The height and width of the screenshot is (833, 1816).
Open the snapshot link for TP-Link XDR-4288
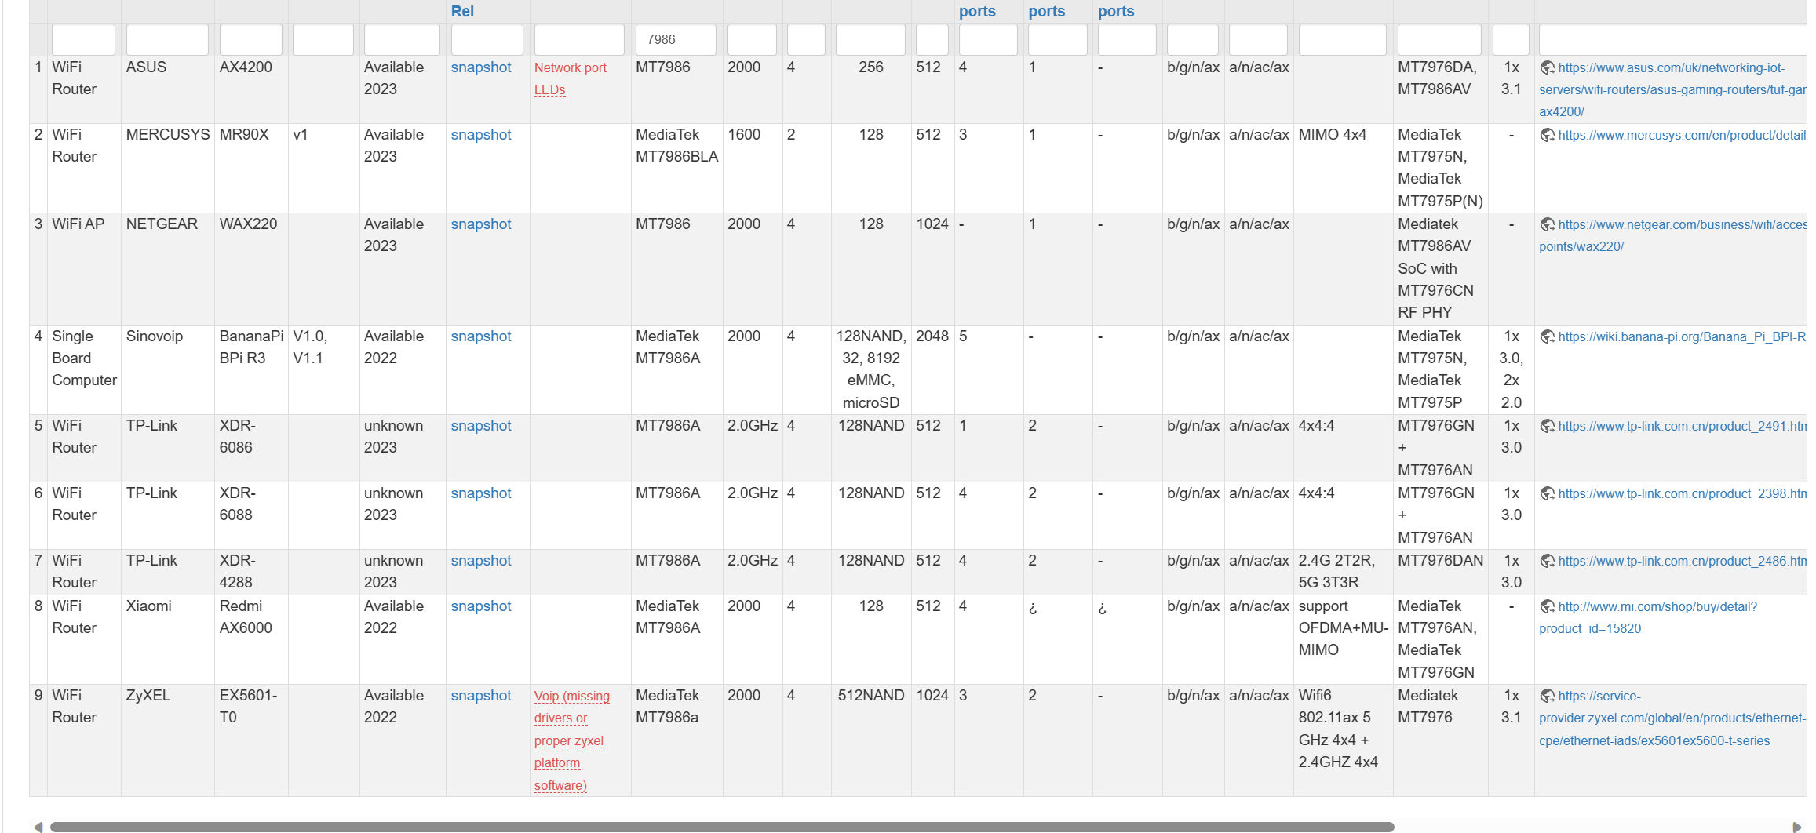(481, 561)
